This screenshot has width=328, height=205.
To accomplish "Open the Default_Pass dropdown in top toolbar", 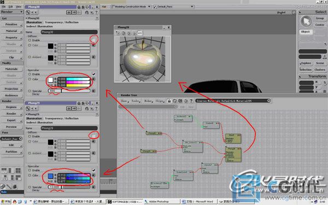I will point(173,7).
